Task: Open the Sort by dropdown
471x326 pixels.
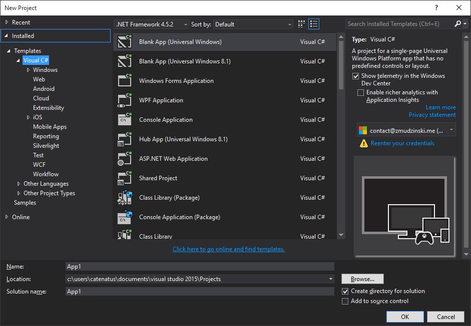Action: [x=253, y=24]
